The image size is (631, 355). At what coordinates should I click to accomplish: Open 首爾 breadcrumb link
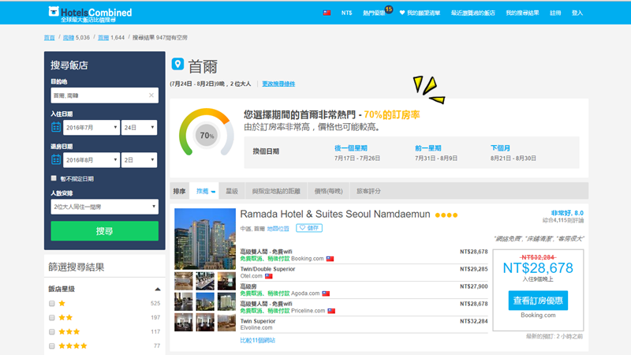click(103, 37)
